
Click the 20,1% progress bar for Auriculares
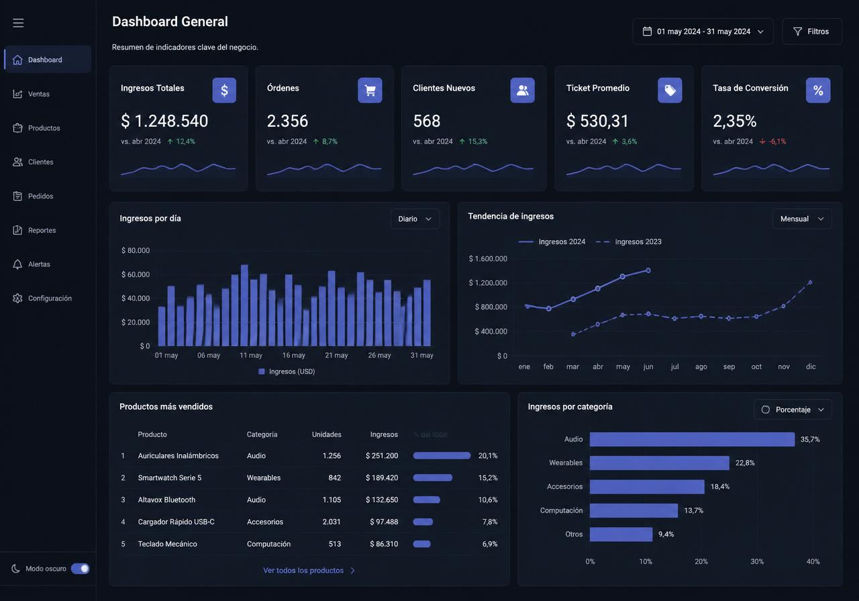click(442, 456)
